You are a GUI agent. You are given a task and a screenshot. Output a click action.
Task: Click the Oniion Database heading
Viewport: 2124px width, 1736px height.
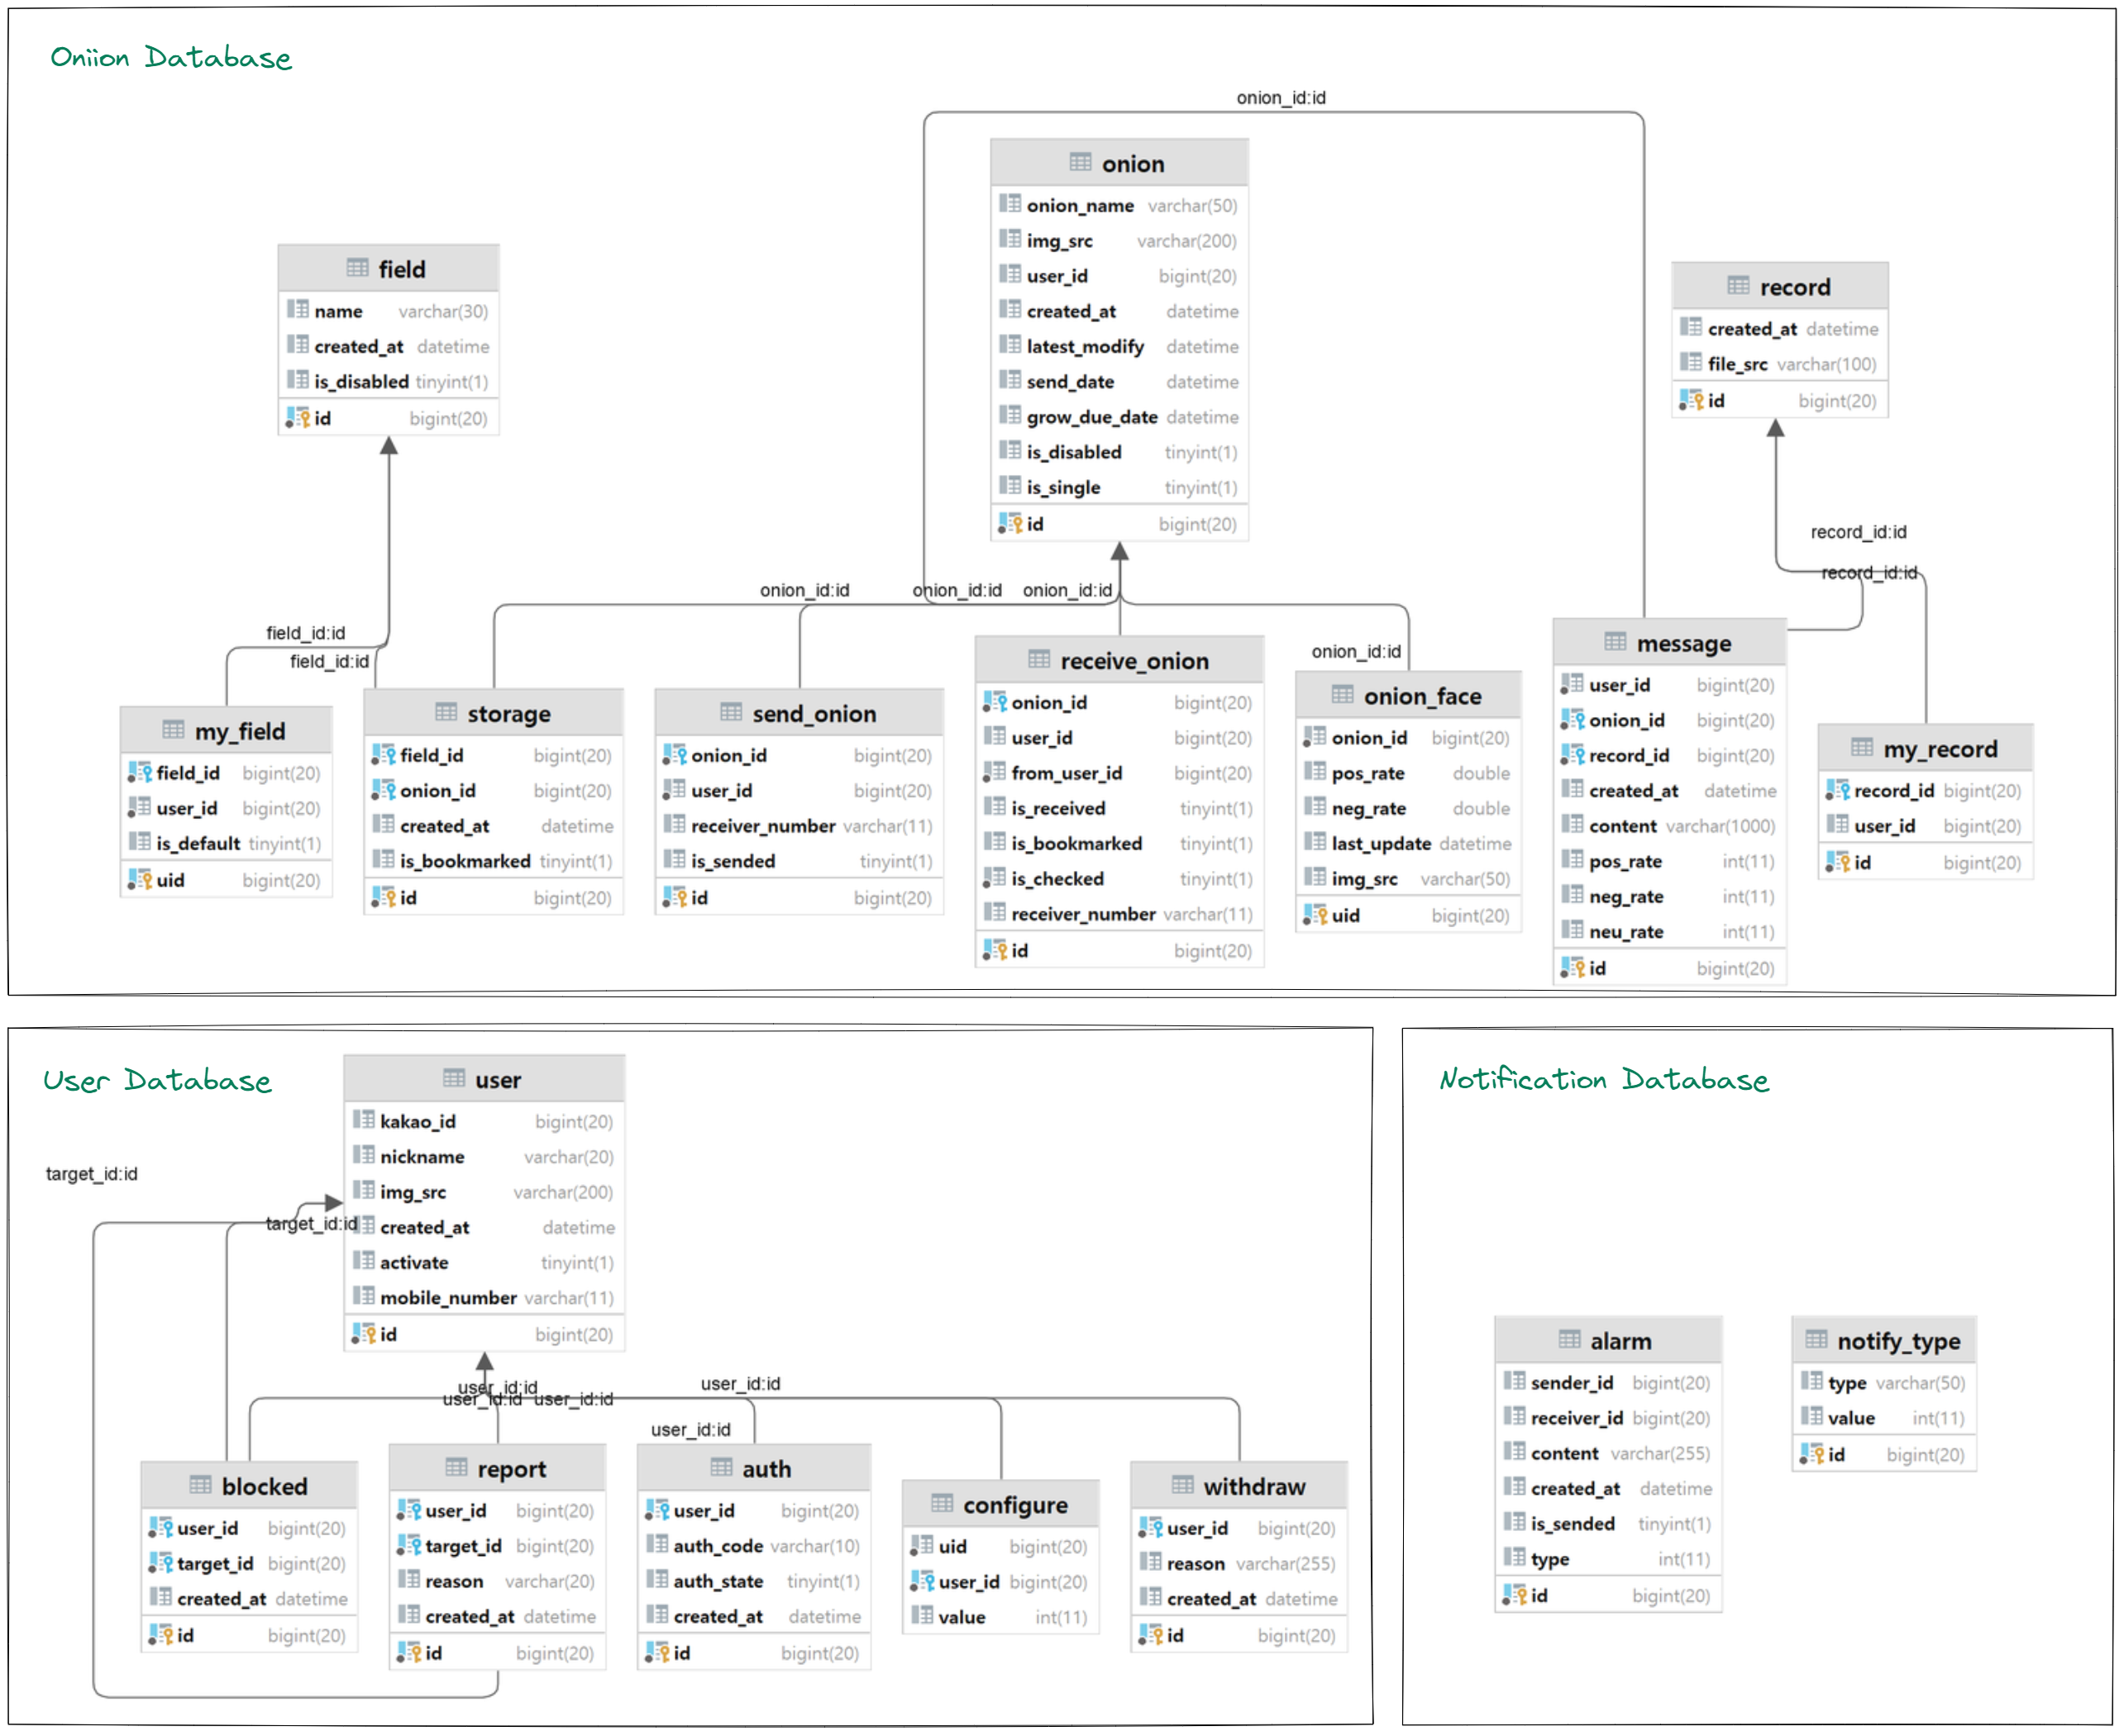point(170,57)
